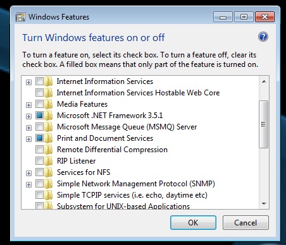Screen dimensions: 286x245
Task: Select Simple Network Management Protocol (SNMP) label
Action: (136, 184)
